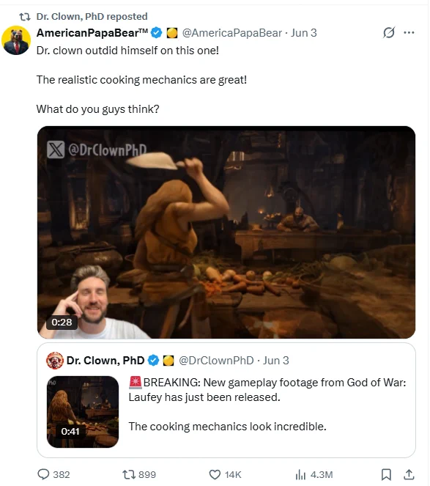The width and height of the screenshot is (430, 486).
Task: Like the post via heart icon
Action: [215, 474]
